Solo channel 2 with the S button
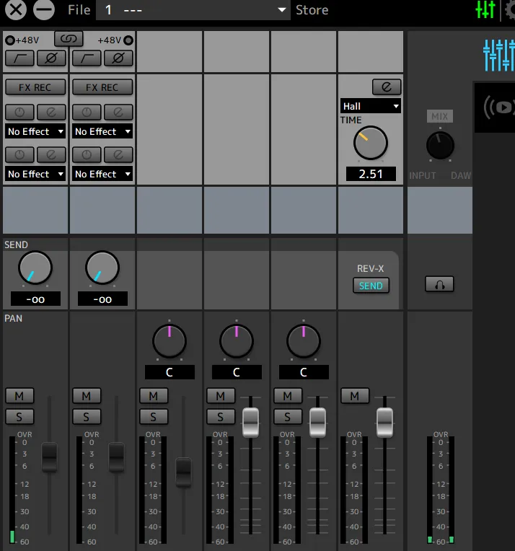515x551 pixels. coord(87,416)
